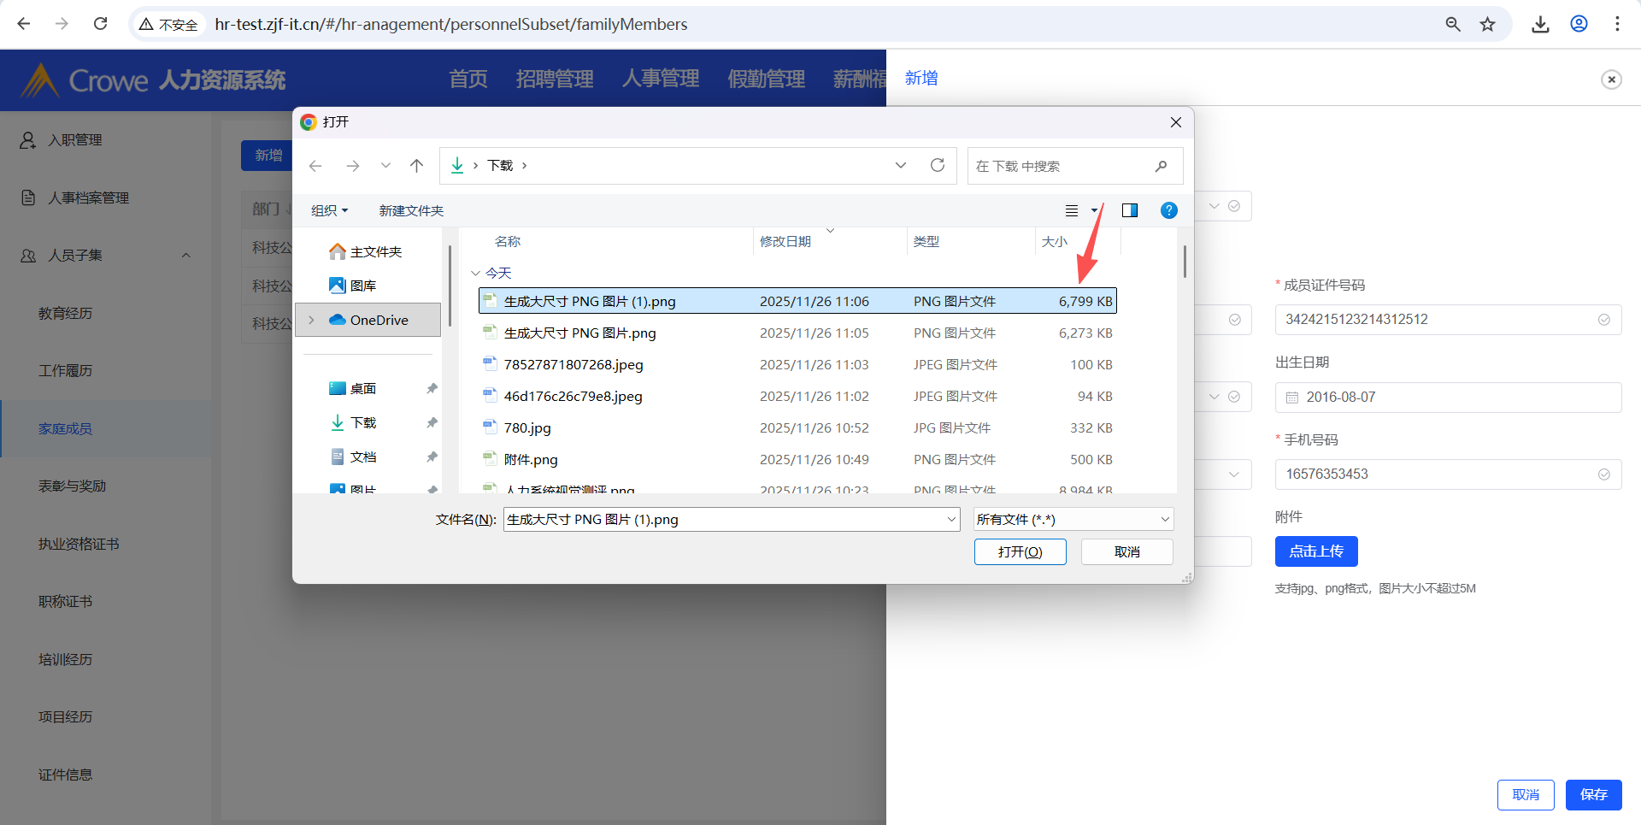Open 招聘管理 in the top navigation
This screenshot has height=825, width=1641.
555,80
